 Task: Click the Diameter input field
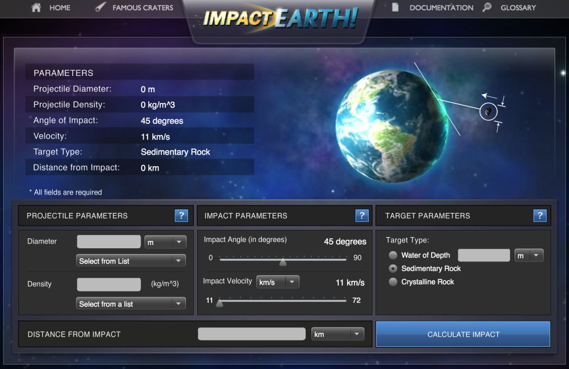click(109, 242)
